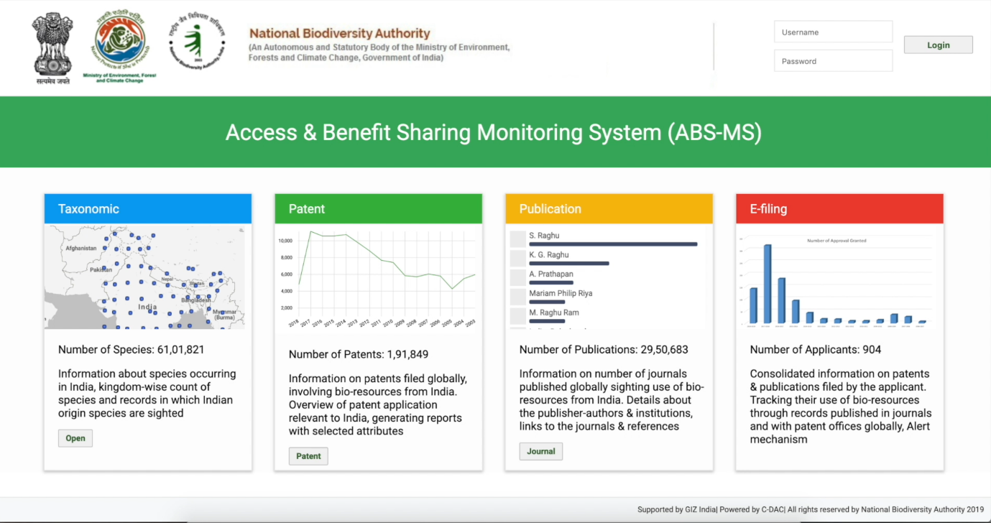Viewport: 991px width, 523px height.
Task: Click the National Biodiversity Authority title text
Action: tap(339, 34)
